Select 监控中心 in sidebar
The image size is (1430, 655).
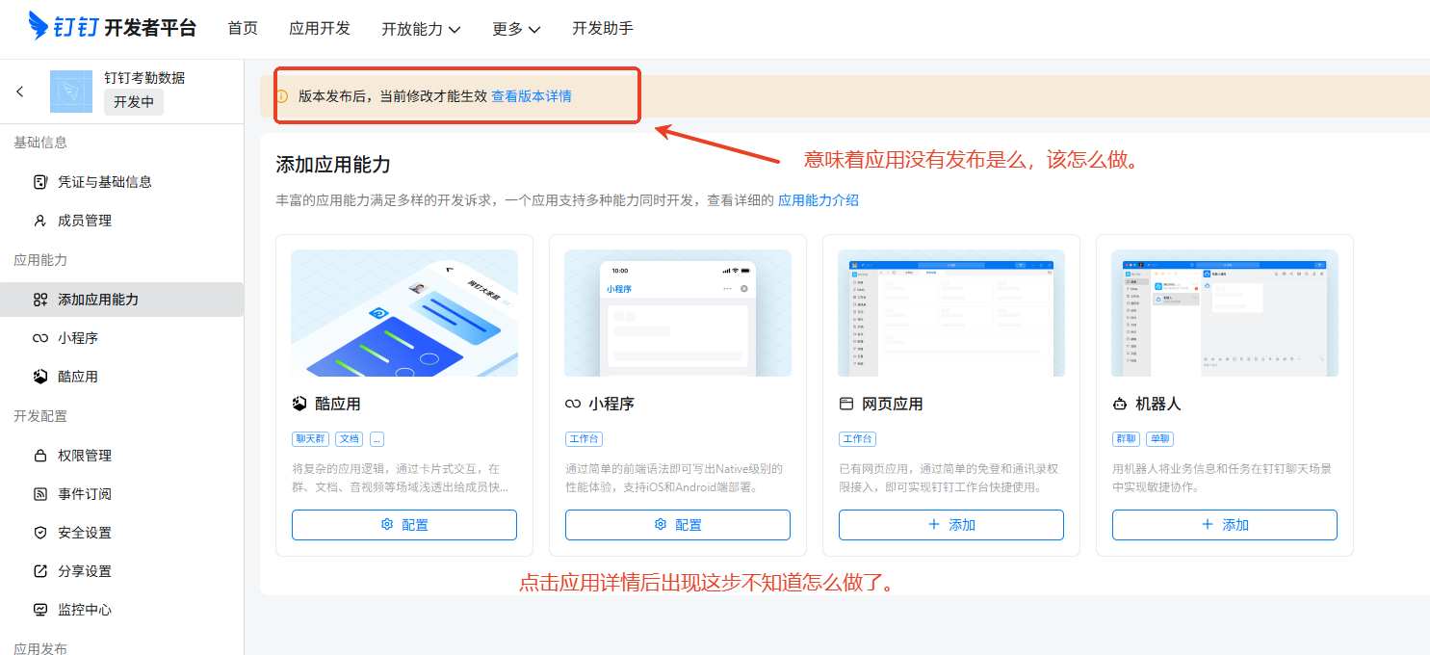click(121, 610)
